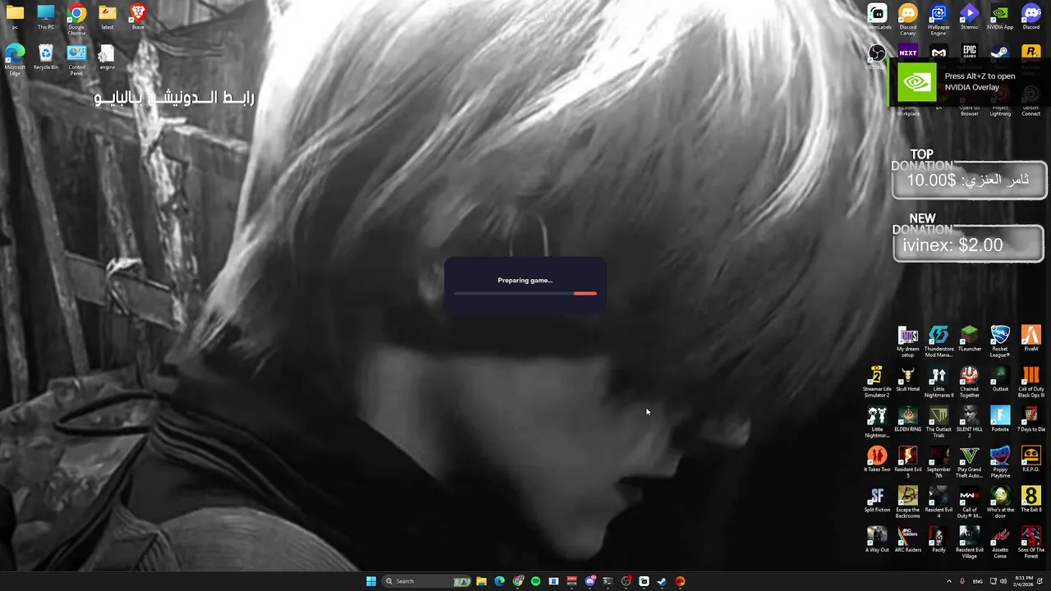Screen dimensions: 1051x591
Task: Open Steam from the taskbar
Action: (662, 581)
